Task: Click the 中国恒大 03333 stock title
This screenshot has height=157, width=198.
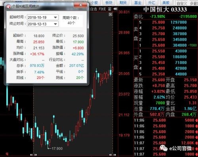Action: pyautogui.click(x=165, y=9)
